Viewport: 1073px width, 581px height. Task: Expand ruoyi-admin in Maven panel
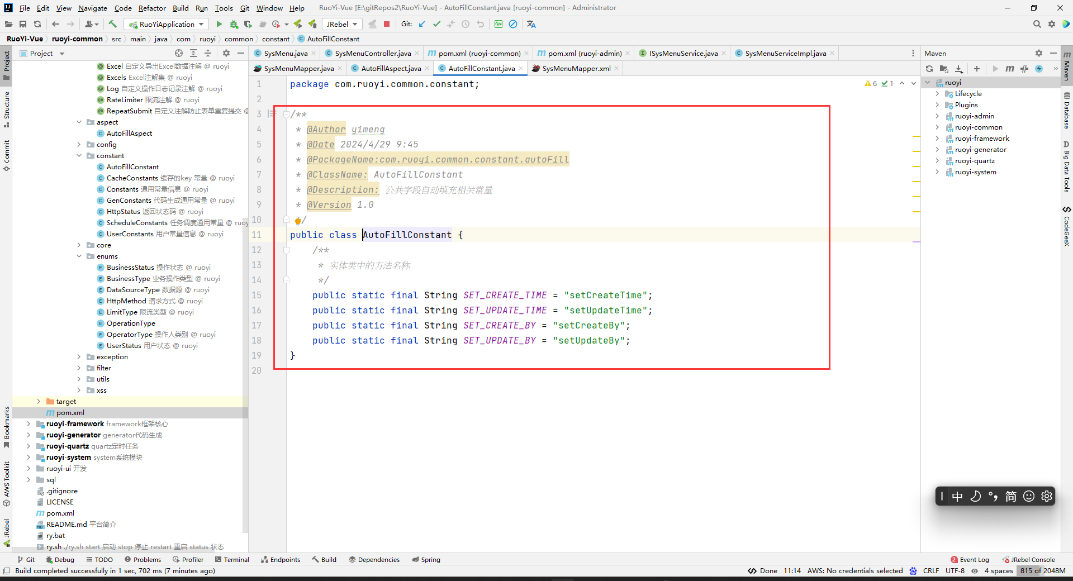(x=937, y=116)
